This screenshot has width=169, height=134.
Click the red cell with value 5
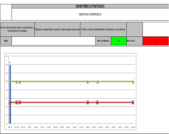(x=156, y=41)
